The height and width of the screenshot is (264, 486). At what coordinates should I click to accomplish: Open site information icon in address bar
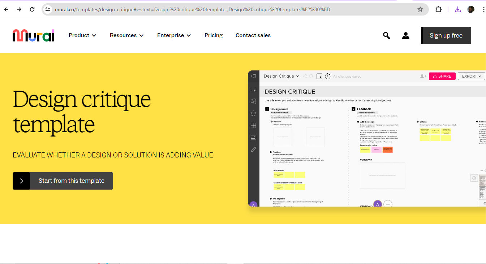point(48,9)
